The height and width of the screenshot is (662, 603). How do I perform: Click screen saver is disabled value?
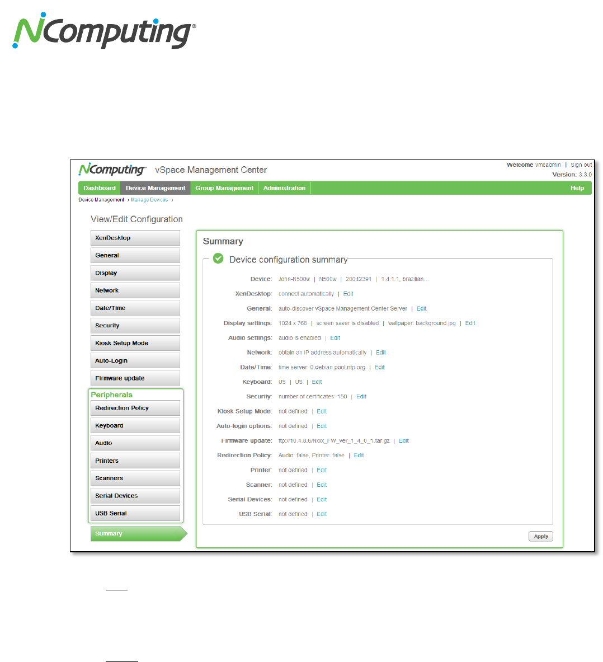pyautogui.click(x=347, y=323)
